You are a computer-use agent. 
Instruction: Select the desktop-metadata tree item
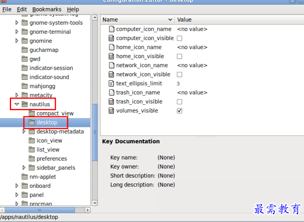point(60,131)
